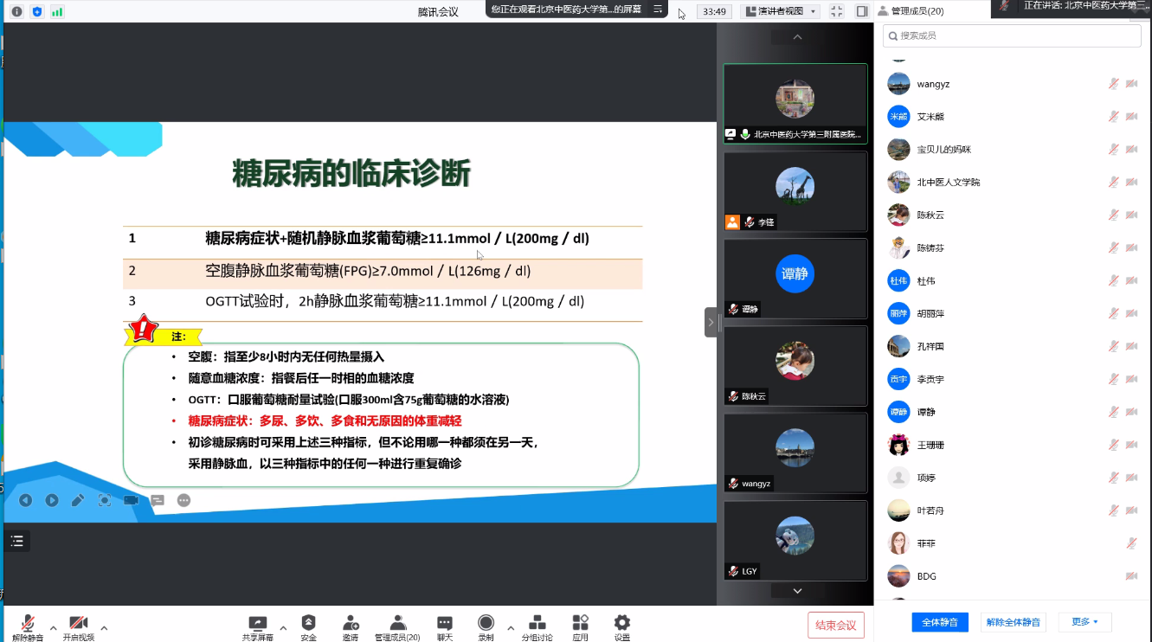
Task: Collapse the video strip with the side arrow handle
Action: pyautogui.click(x=711, y=322)
